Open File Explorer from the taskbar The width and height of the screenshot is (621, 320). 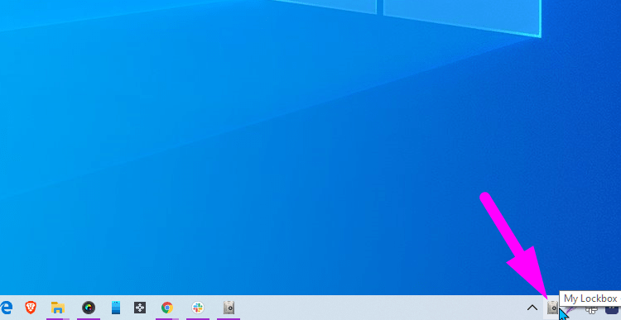(x=58, y=308)
